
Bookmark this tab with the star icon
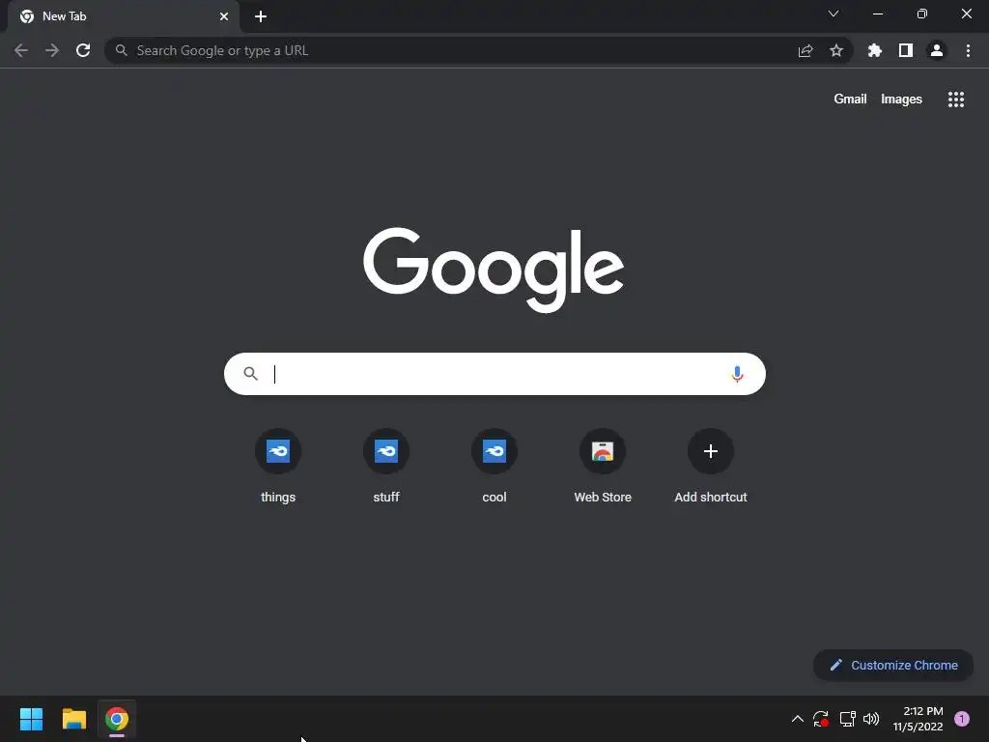tap(836, 50)
